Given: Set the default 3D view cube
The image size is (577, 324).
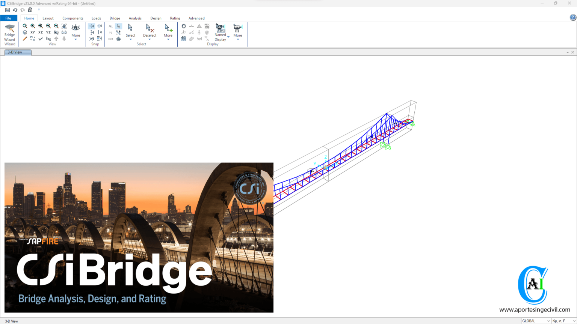Looking at the screenshot, I should coord(25,33).
